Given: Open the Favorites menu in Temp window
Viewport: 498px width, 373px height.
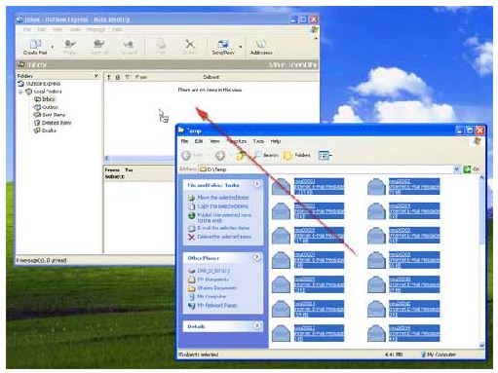Looking at the screenshot, I should click(236, 141).
